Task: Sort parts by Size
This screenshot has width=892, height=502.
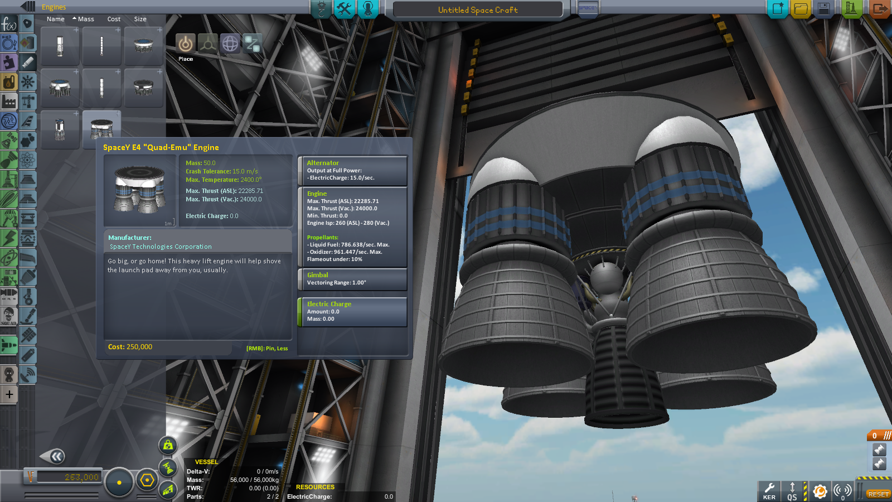Action: (x=140, y=19)
